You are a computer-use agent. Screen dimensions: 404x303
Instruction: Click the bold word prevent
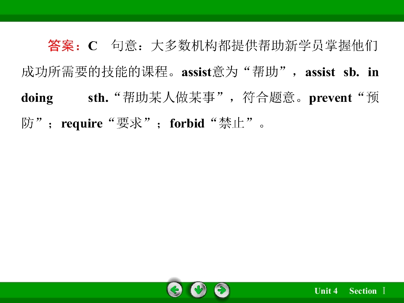[330, 98]
